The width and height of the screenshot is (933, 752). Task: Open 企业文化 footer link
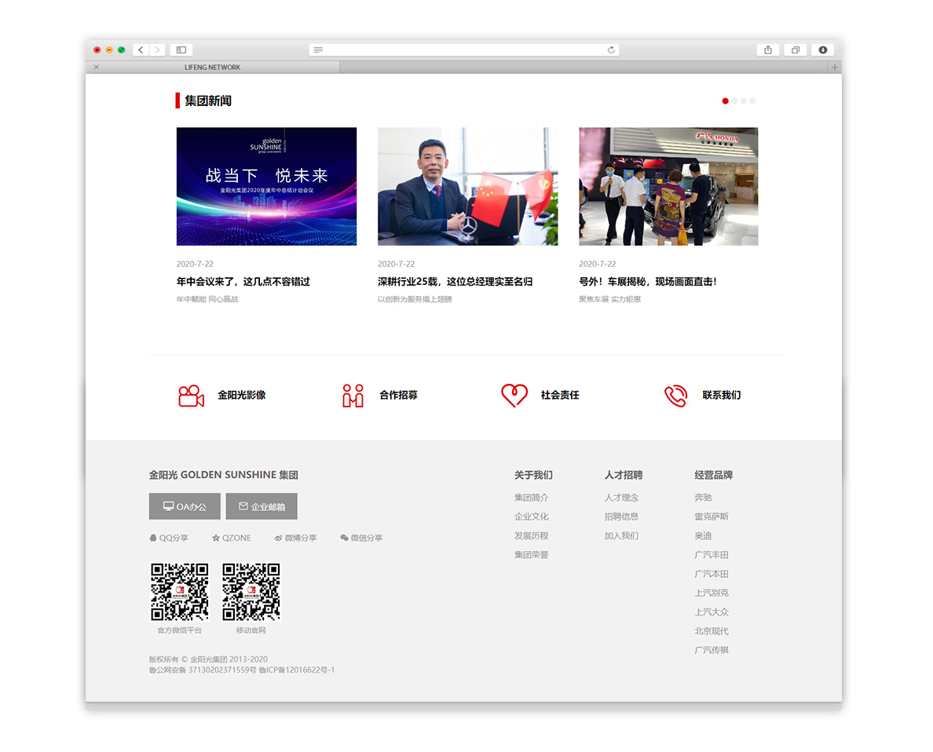pyautogui.click(x=532, y=517)
